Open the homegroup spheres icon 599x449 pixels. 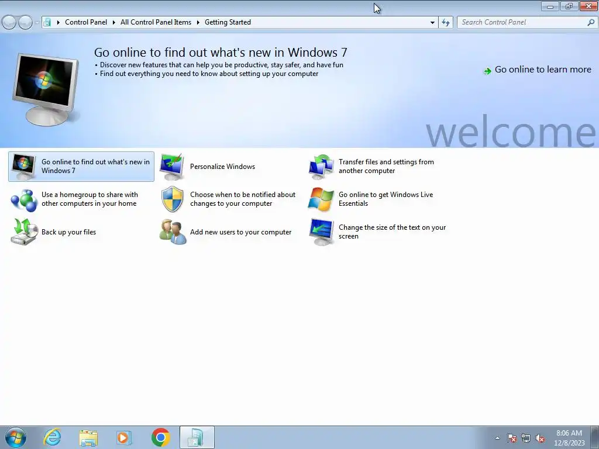point(23,200)
